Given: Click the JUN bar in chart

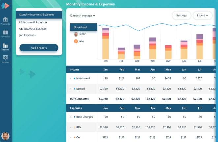Looking at the screenshot, I should 184,50.
